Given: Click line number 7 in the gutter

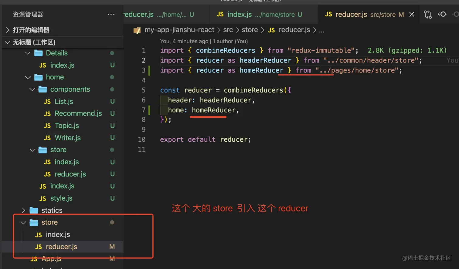Looking at the screenshot, I should pos(144,110).
